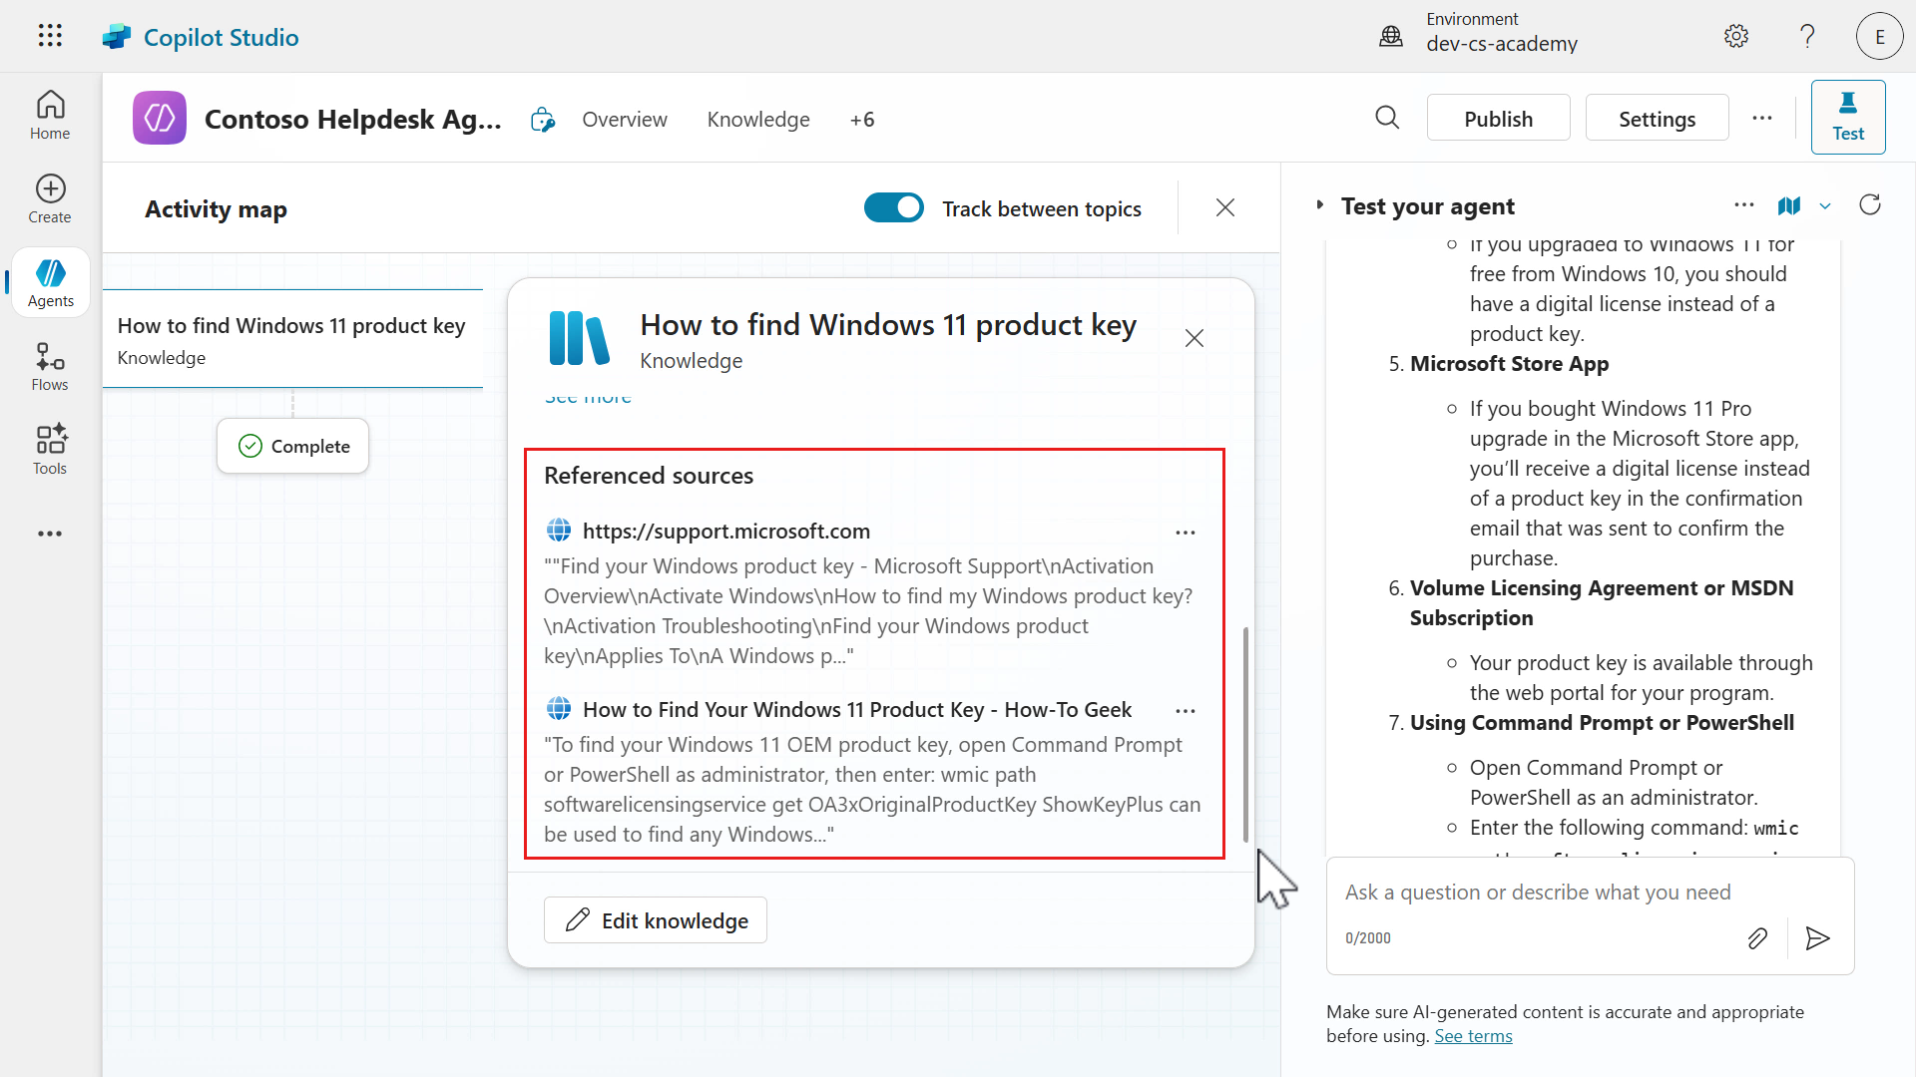
Task: Click the Home sidebar icon
Action: click(x=50, y=116)
